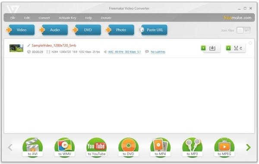Open the Edit menu

pos(27,18)
